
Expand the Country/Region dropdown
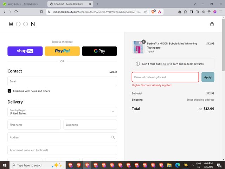point(62,112)
